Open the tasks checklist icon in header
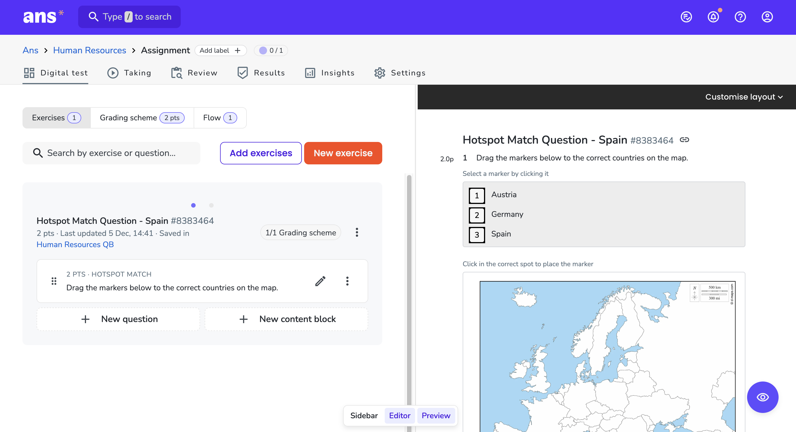 (x=686, y=17)
